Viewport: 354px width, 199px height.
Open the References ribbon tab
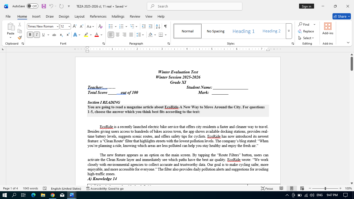(98, 16)
